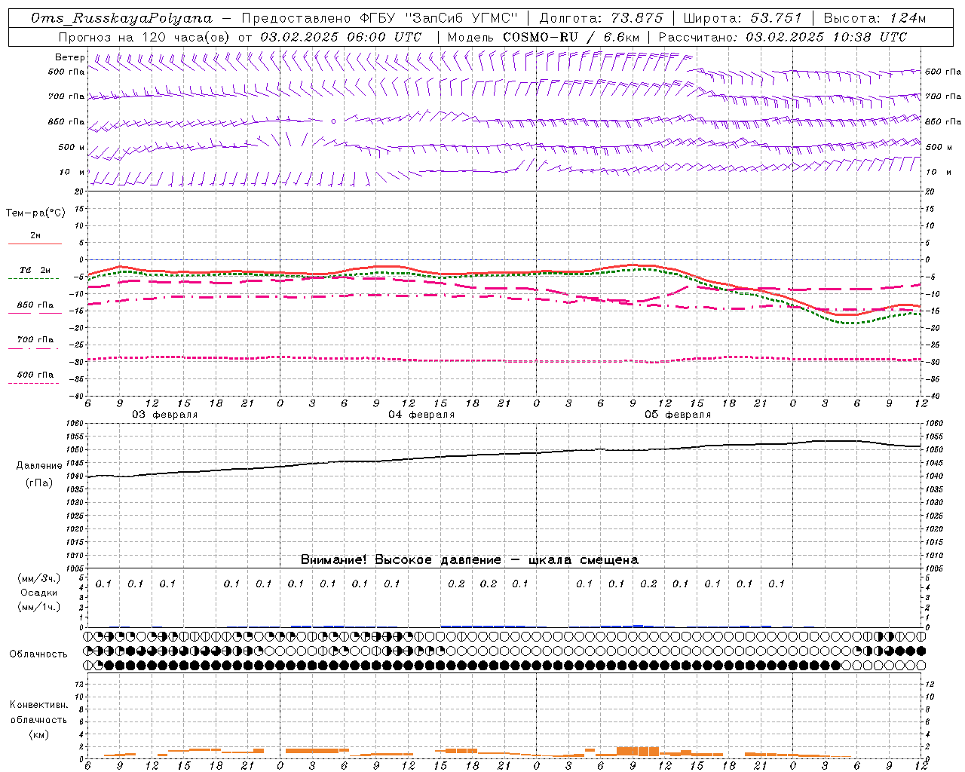Select the text Предоставлено ФГБУ "ЗапСиб УГМС"

click(379, 18)
